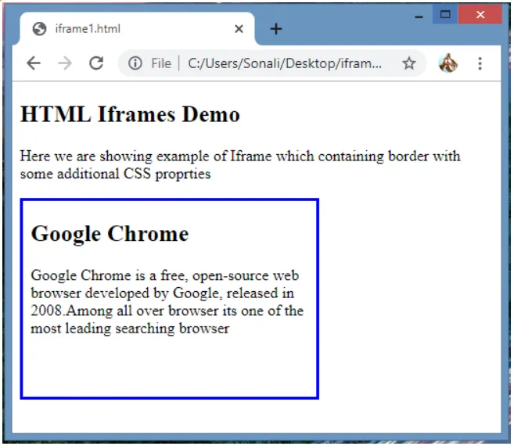
Task: Open the user profile avatar
Action: tap(448, 63)
